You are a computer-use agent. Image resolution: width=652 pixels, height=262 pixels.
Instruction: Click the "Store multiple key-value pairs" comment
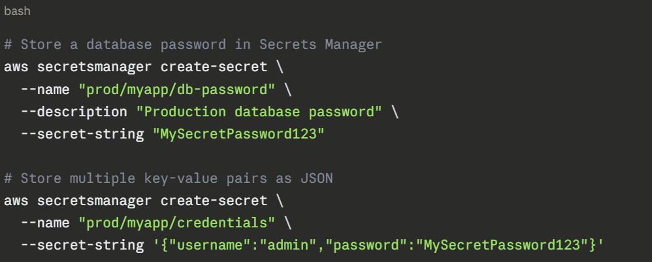[x=169, y=178]
